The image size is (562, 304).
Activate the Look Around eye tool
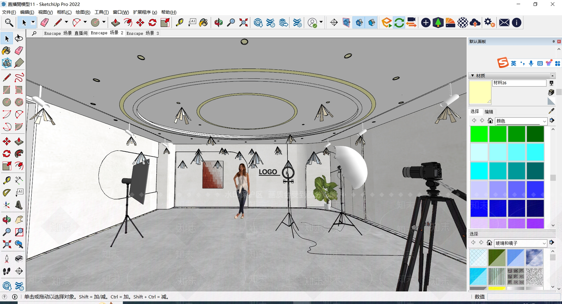[x=19, y=259]
